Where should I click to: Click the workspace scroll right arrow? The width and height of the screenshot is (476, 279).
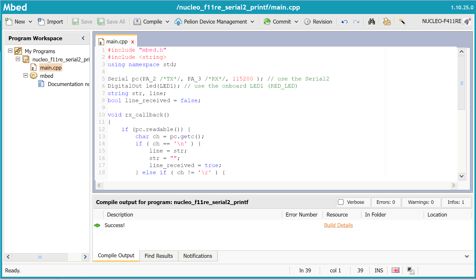point(85,257)
